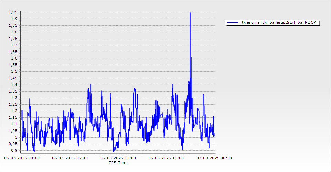This screenshot has height=172, width=331.
Task: Click the y-axis value '1,15'
Action: pos(13,117)
